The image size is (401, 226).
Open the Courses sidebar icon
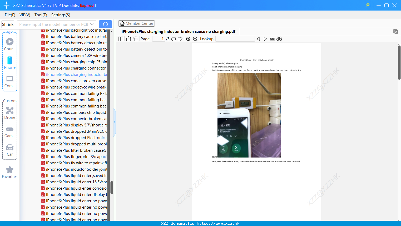[x=10, y=42]
